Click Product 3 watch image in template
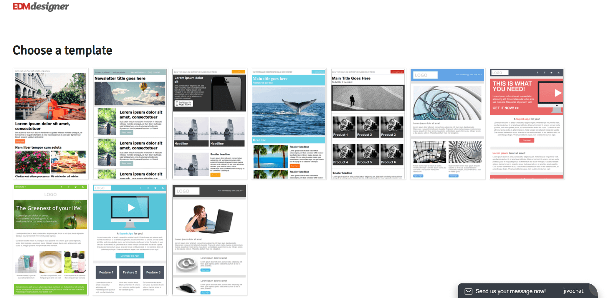Screen dimensions: 609x298 pyautogui.click(x=392, y=127)
